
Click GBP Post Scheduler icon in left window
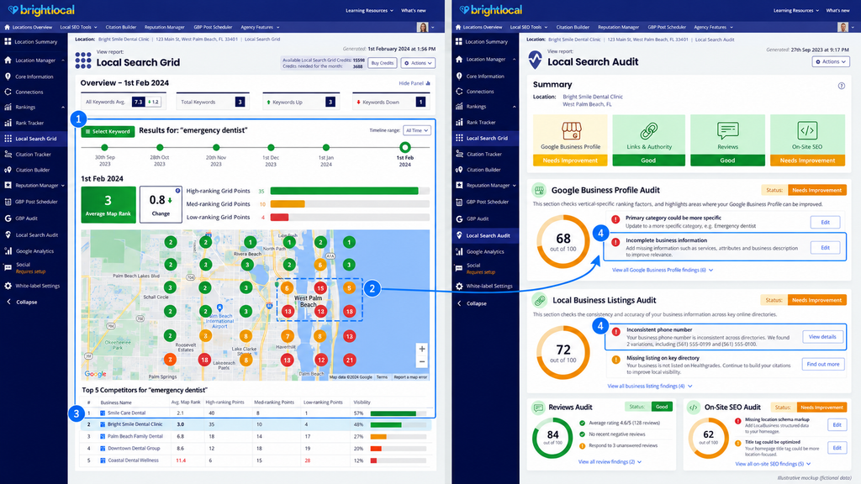8,202
